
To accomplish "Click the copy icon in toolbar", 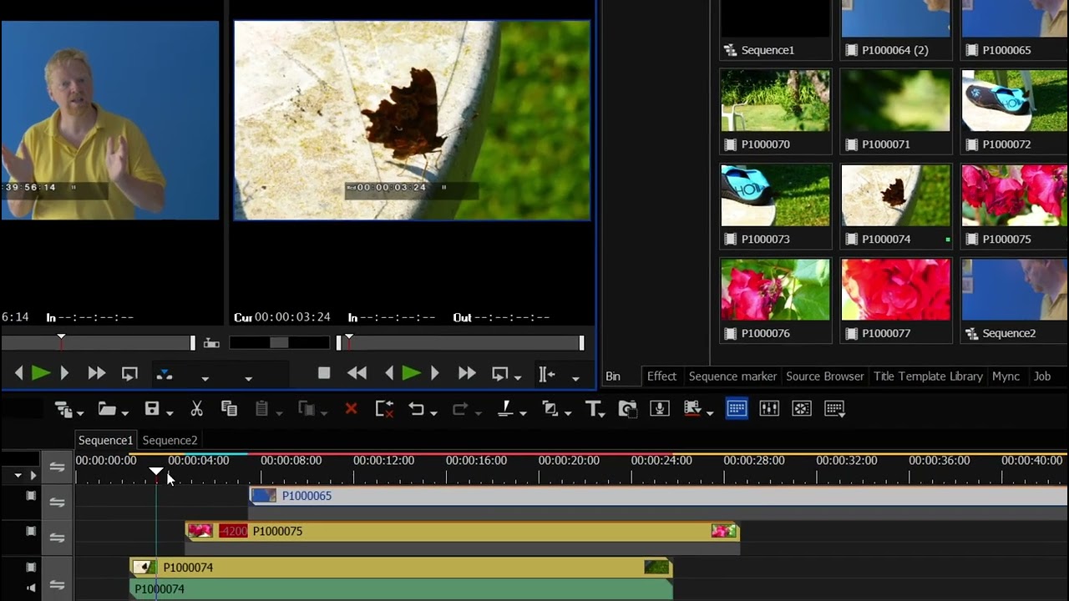I will [x=229, y=409].
